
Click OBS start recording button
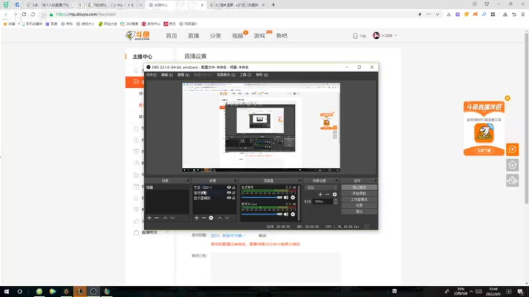359,193
